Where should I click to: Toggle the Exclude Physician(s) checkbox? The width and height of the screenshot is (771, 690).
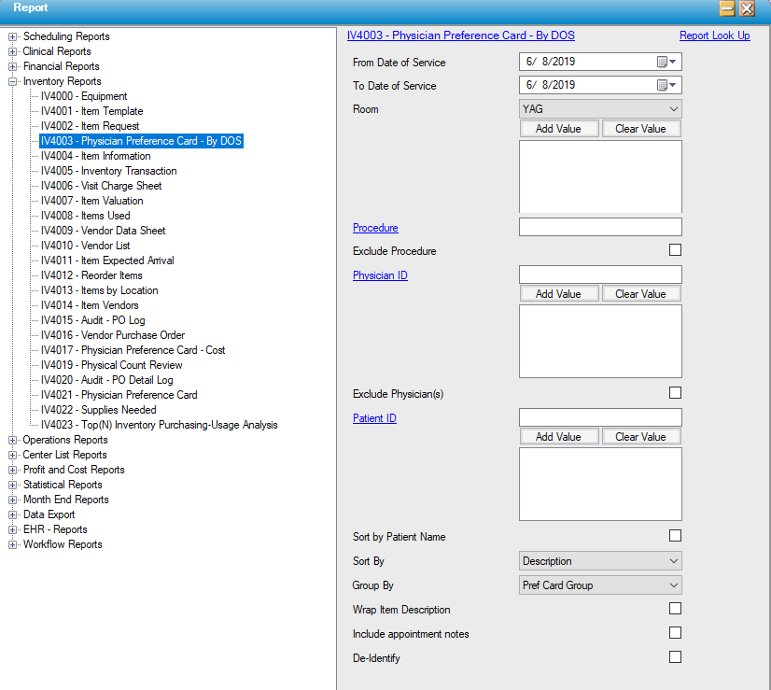675,393
